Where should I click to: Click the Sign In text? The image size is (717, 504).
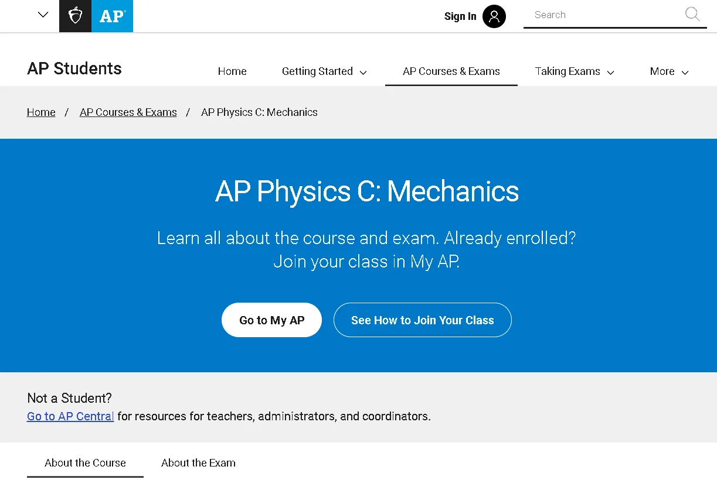click(460, 16)
